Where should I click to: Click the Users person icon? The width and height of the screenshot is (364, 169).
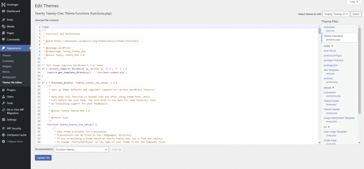(3, 97)
